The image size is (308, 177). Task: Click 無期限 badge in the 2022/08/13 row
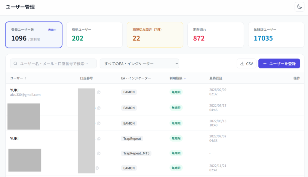(176, 123)
